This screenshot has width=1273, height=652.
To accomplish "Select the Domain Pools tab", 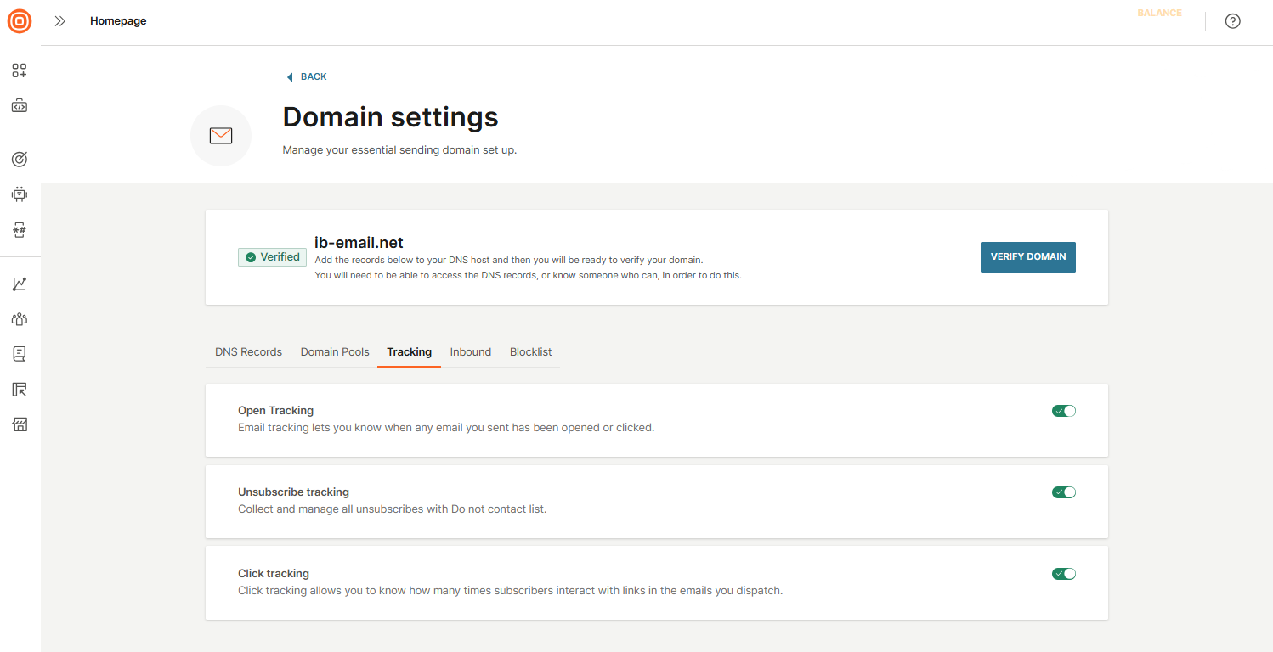I will coord(335,351).
